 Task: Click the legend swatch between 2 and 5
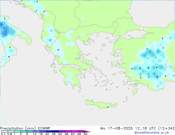[x=24, y=131]
